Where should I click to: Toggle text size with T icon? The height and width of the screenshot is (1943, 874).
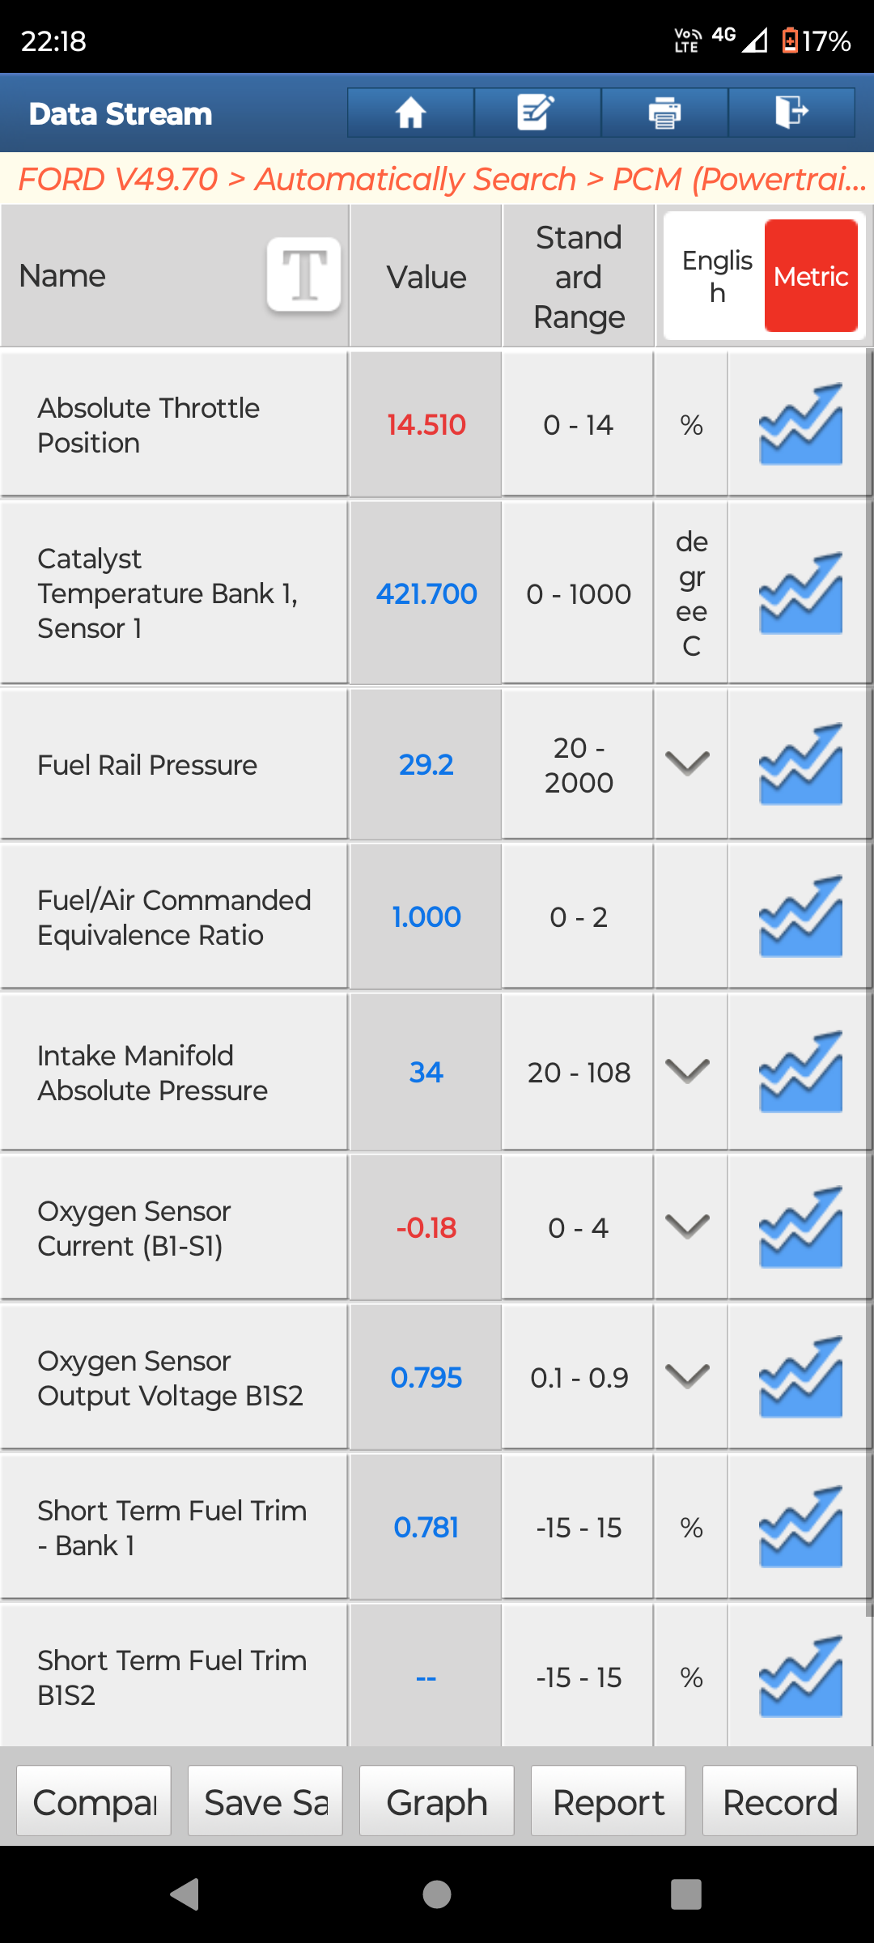303,274
